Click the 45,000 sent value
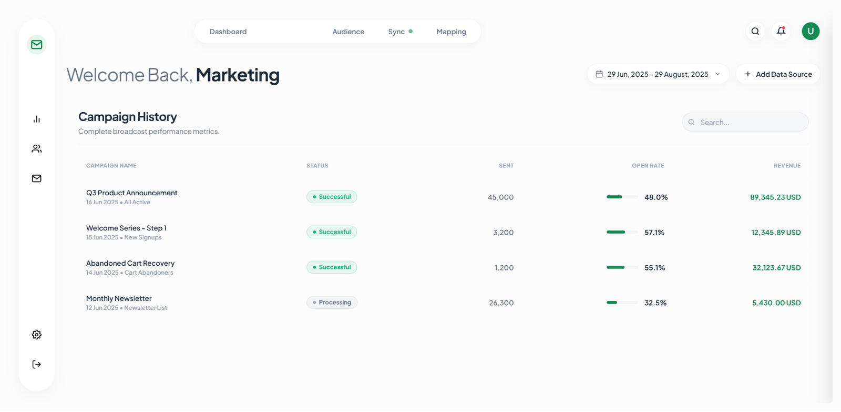Screen dimensions: 841x412 501,197
